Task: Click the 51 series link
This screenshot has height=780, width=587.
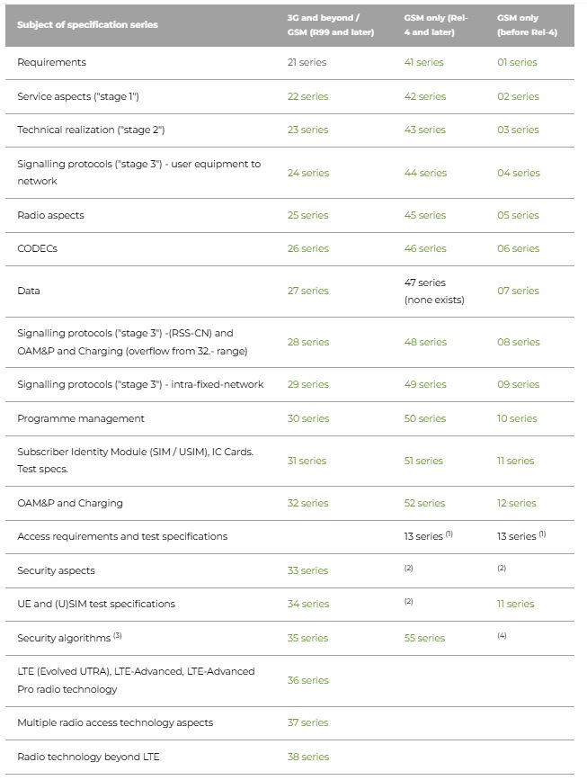Action: (423, 461)
